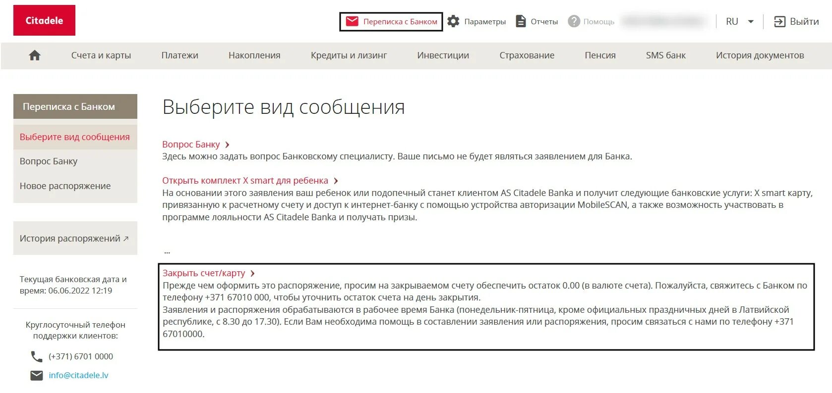The width and height of the screenshot is (832, 393).
Task: Open the Пенсия menu
Action: 600,55
